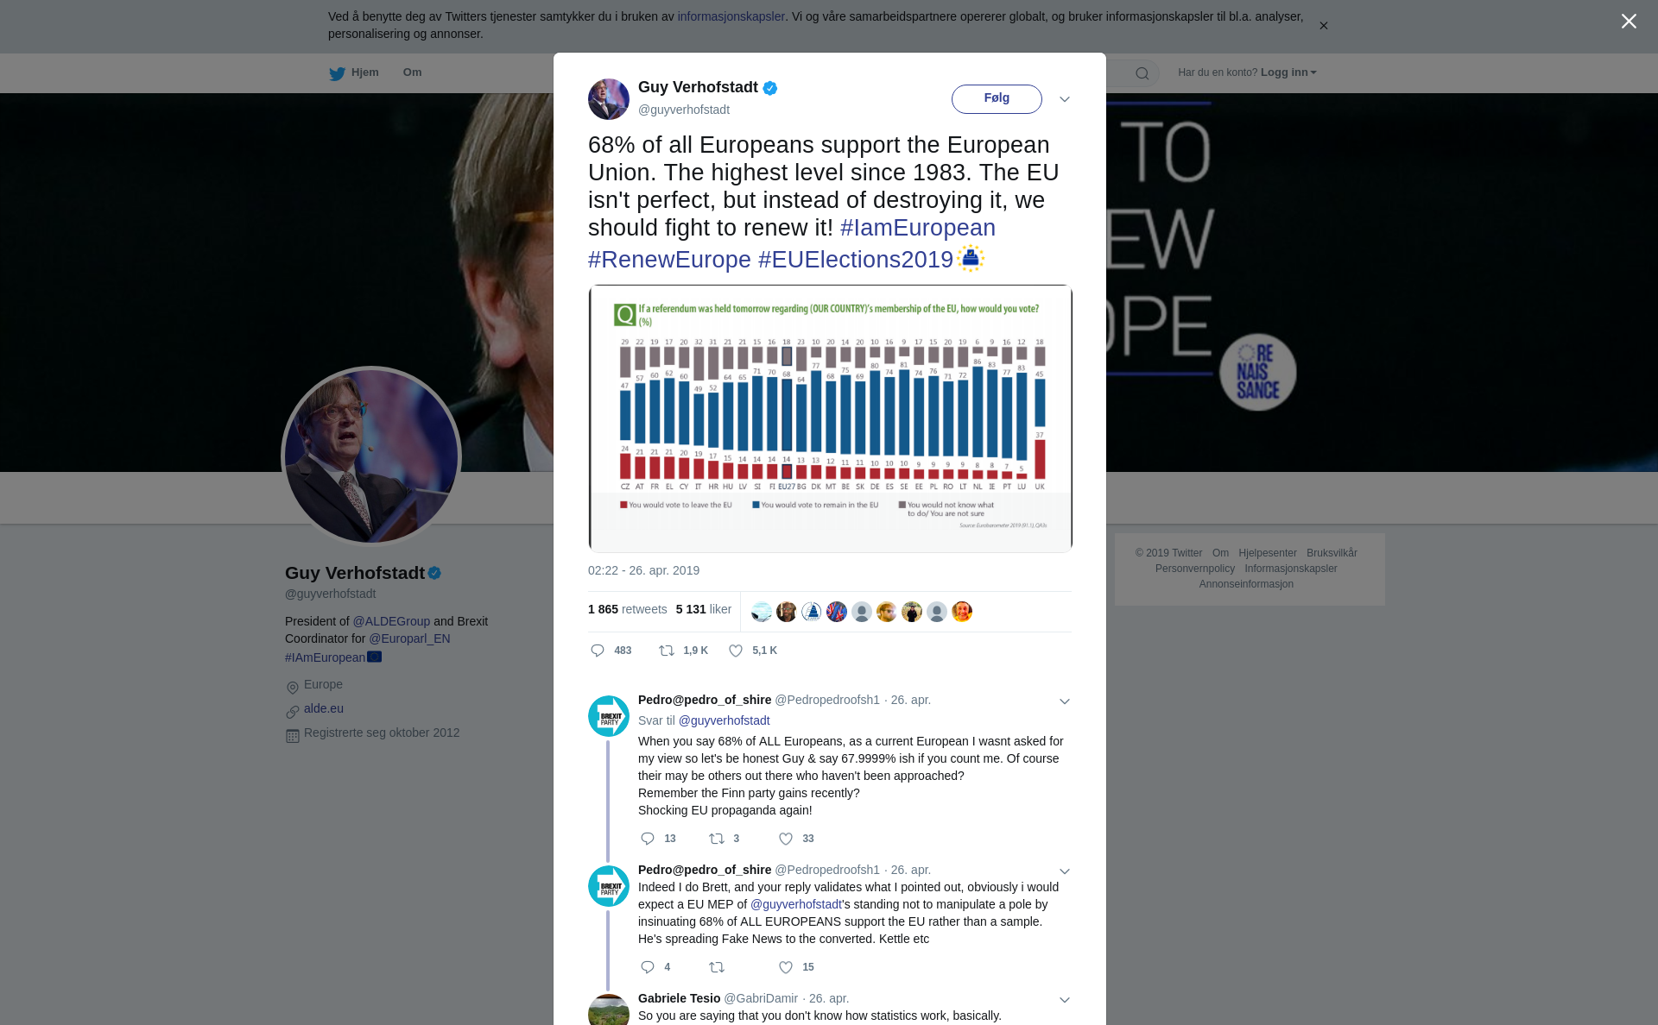The width and height of the screenshot is (1658, 1025).
Task: Open tweet options chevron next to Følg
Action: pyautogui.click(x=1065, y=99)
